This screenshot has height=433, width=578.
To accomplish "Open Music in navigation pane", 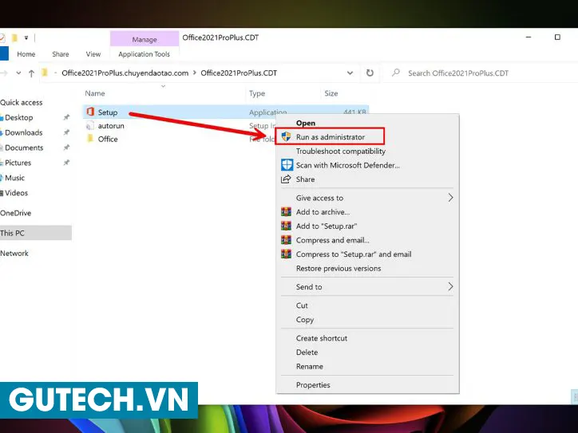I will point(14,178).
